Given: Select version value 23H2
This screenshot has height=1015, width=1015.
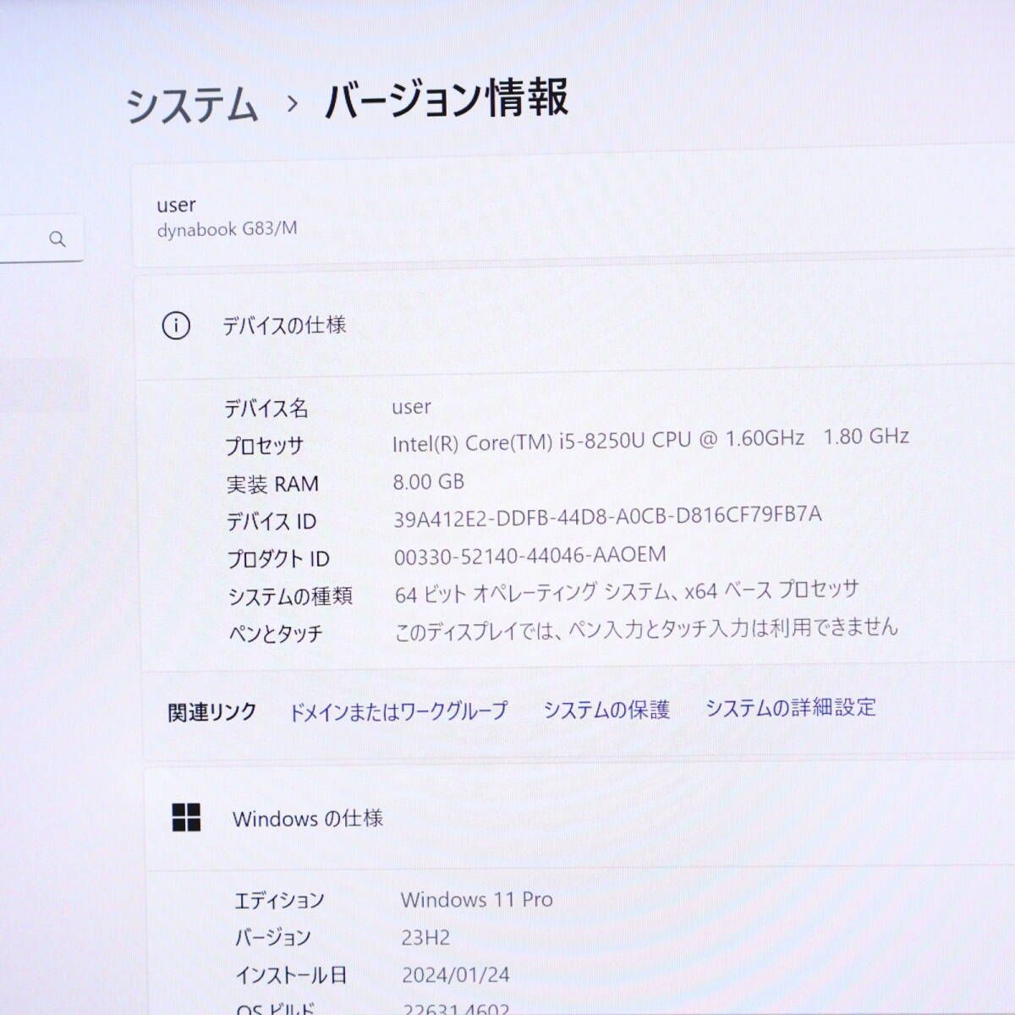Looking at the screenshot, I should pyautogui.click(x=426, y=937).
